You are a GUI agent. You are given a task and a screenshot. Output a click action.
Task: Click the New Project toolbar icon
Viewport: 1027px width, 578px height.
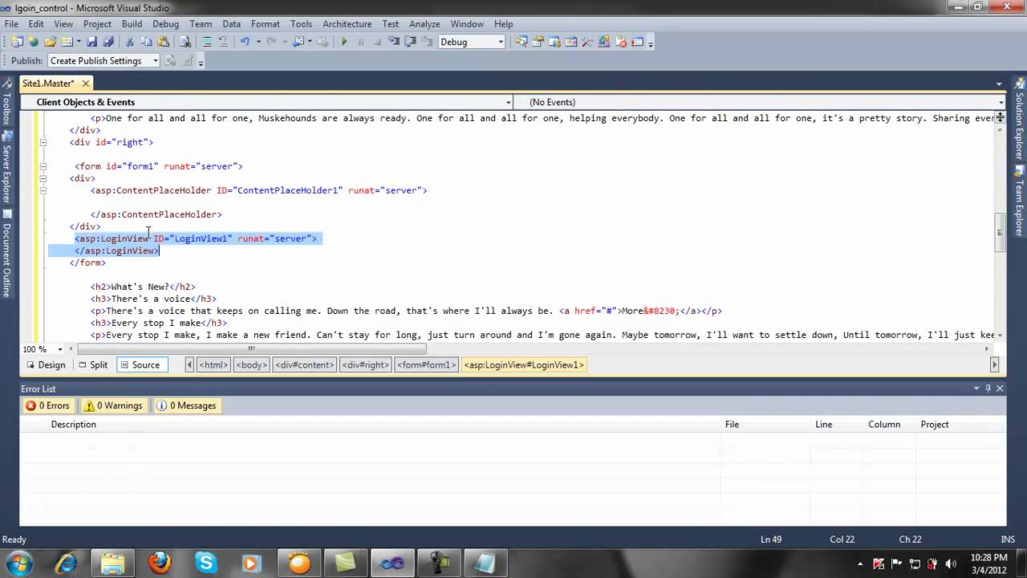[x=18, y=42]
